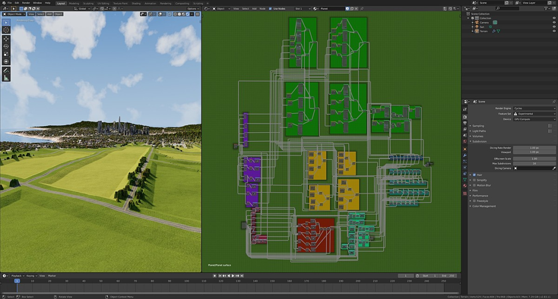This screenshot has height=299, width=558.
Task: Open the Render menu
Action: [26, 3]
